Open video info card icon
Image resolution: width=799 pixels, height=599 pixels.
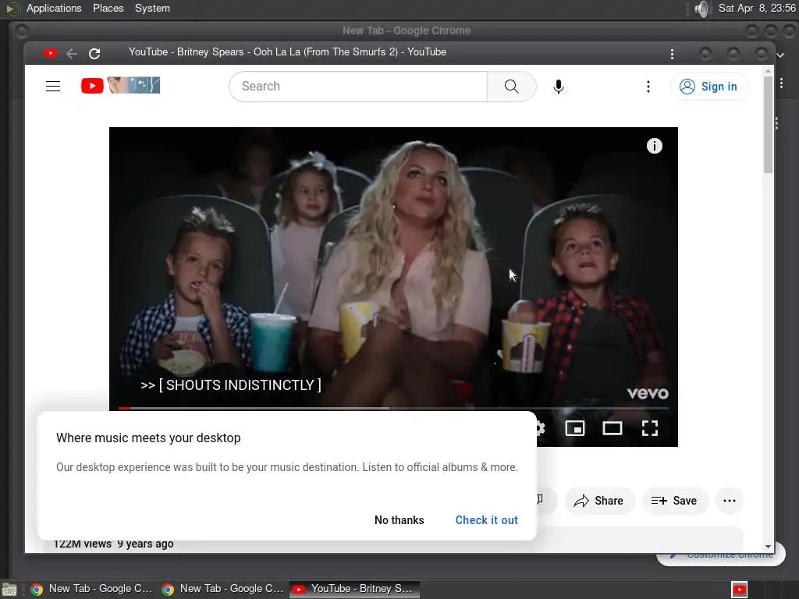click(x=655, y=146)
